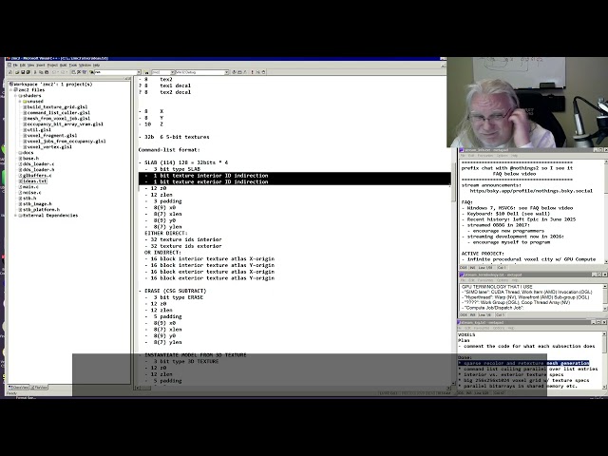Click the New Text File toolbar icon
The width and height of the screenshot is (608, 456).
click(10, 72)
